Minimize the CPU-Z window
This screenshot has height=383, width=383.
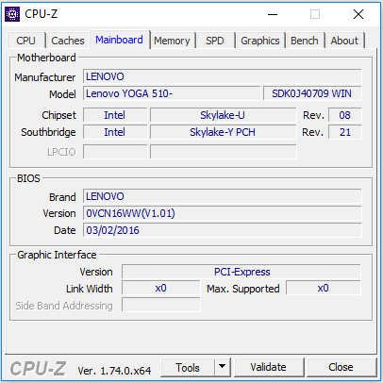273,14
